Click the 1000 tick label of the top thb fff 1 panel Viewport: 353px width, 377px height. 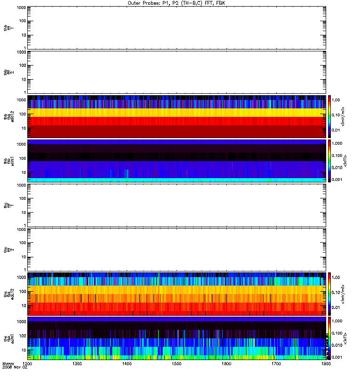[x=21, y=8]
